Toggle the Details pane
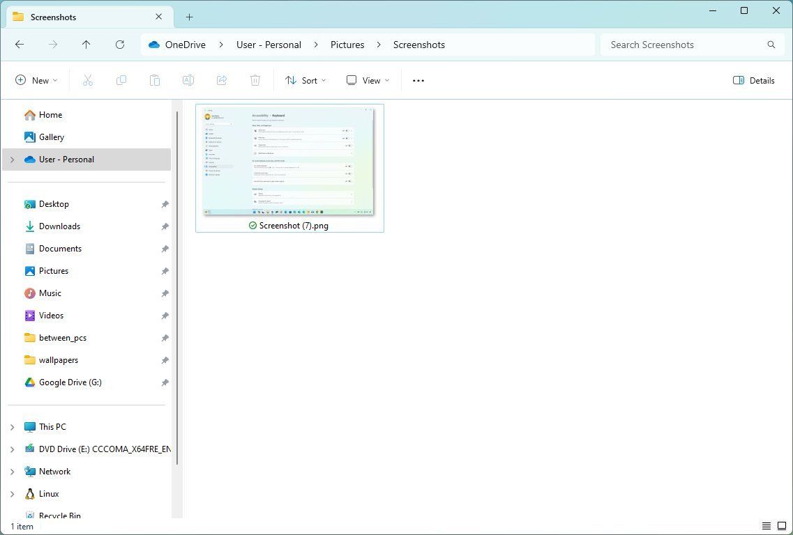This screenshot has height=535, width=793. (753, 80)
